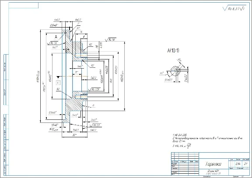Select the A(10:1) detail view title
Screen dimensions: 252x178
point(173,51)
